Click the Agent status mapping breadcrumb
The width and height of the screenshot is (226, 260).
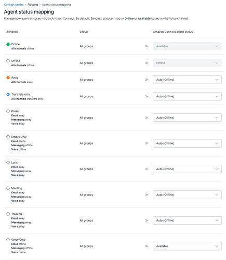point(56,5)
